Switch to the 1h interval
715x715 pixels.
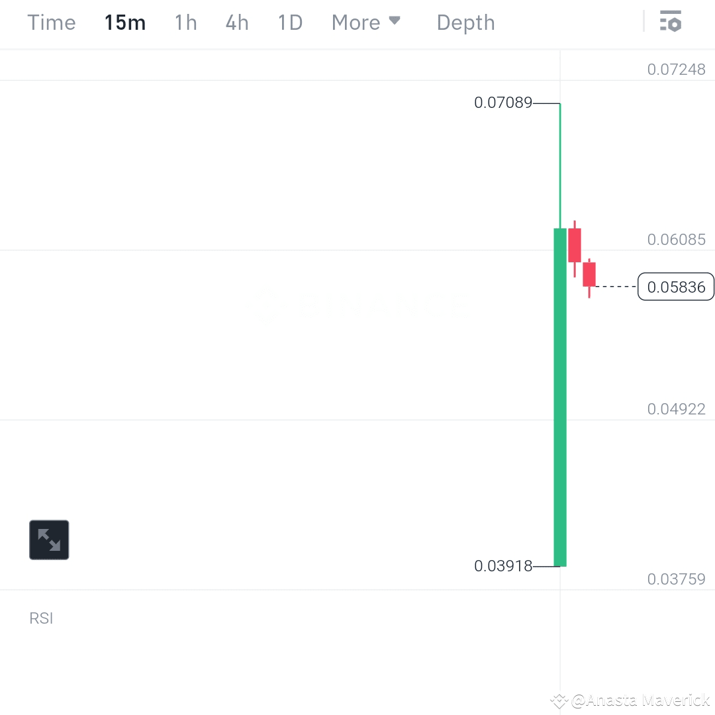pyautogui.click(x=185, y=22)
